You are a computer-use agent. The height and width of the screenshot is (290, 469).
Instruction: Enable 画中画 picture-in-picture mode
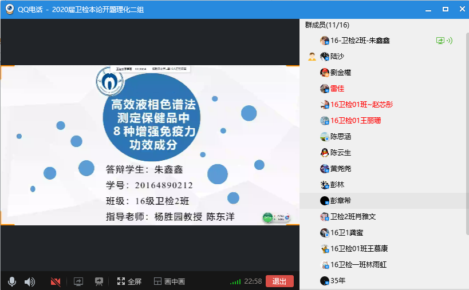tap(170, 281)
